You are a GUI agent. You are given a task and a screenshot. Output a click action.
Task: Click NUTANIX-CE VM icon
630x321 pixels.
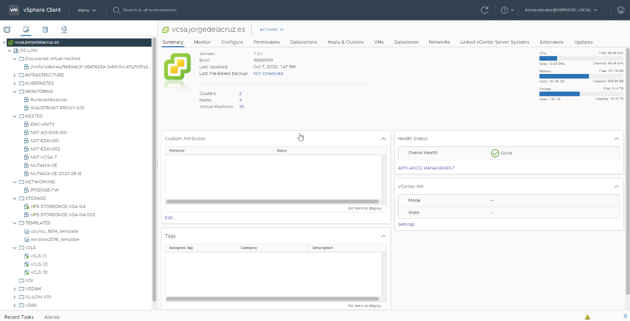[x=27, y=165]
